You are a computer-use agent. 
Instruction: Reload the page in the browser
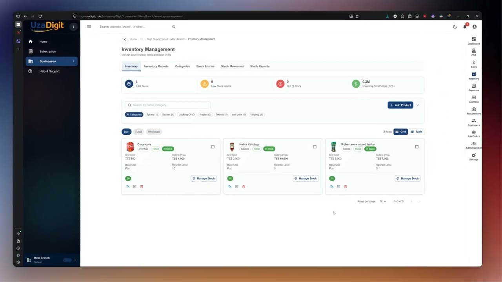tap(40, 16)
